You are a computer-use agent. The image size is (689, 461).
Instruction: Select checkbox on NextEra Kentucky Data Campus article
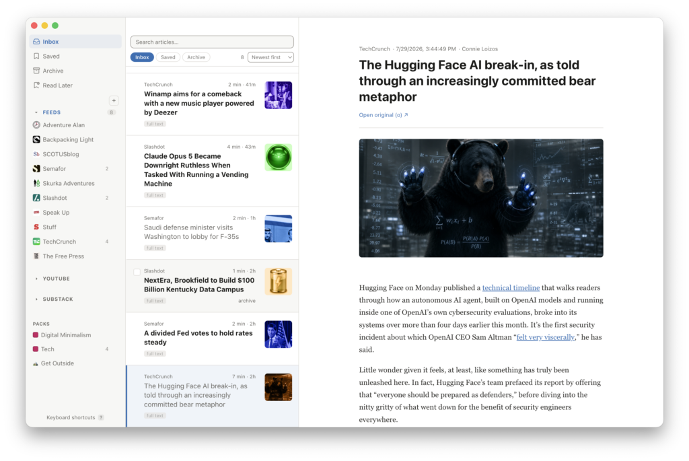[137, 272]
